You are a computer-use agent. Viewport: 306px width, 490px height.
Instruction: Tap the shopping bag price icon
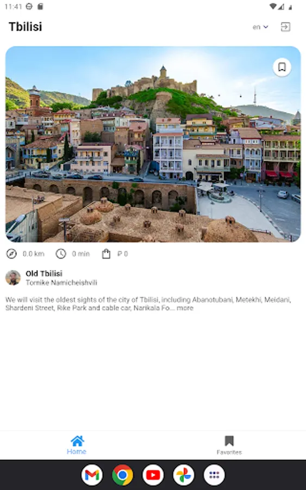click(x=106, y=253)
